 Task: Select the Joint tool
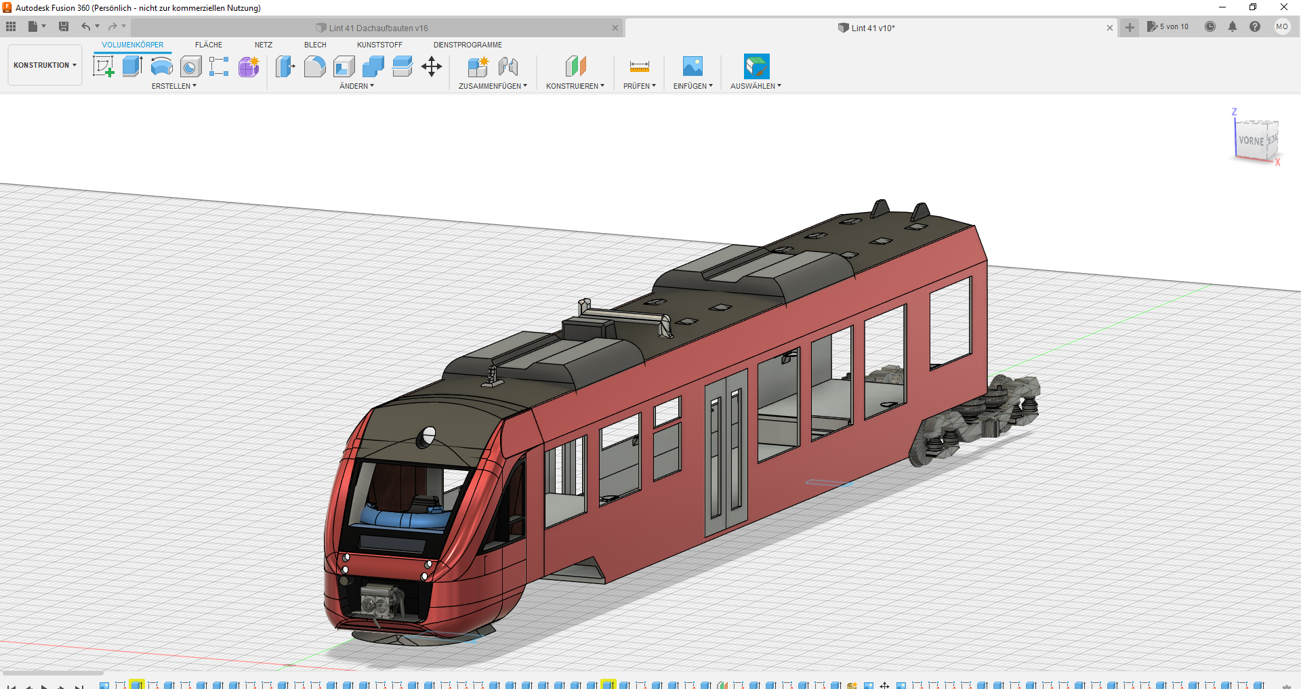coord(508,66)
